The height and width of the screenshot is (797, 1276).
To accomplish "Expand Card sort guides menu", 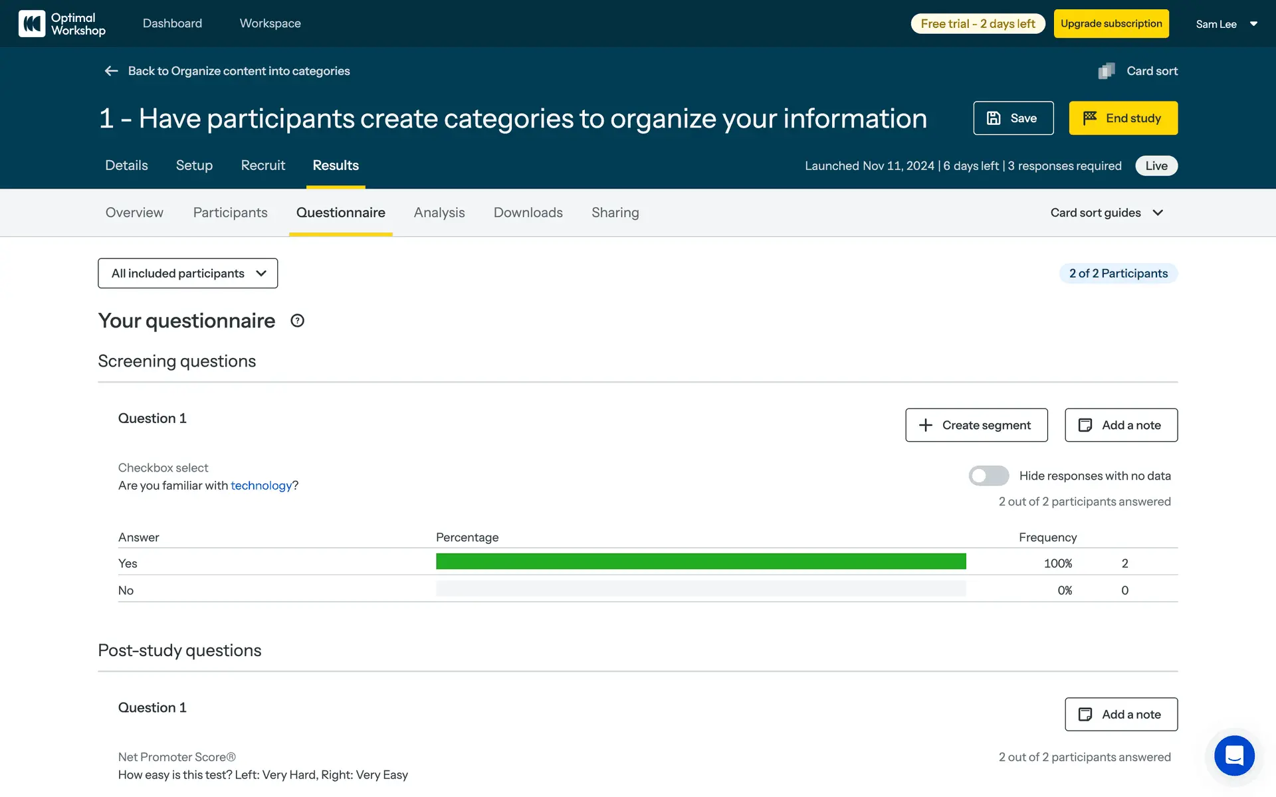I will pyautogui.click(x=1107, y=213).
